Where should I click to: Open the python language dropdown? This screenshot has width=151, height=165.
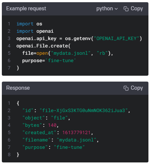pos(107,9)
